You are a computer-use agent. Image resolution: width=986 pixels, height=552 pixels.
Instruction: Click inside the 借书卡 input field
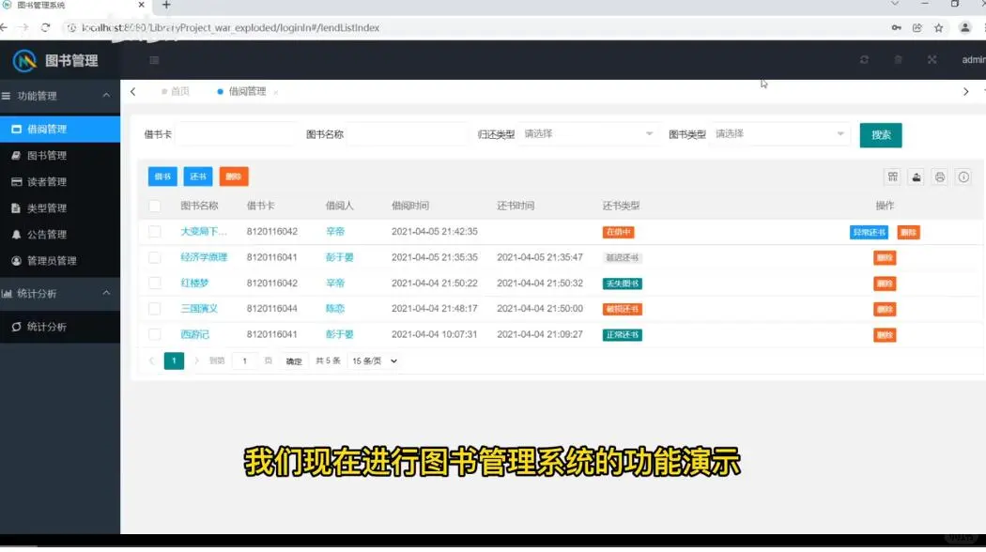(235, 134)
